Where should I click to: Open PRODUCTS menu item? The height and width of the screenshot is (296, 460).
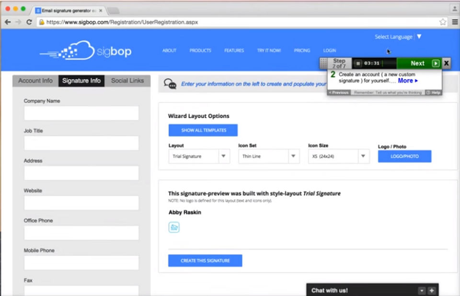200,50
